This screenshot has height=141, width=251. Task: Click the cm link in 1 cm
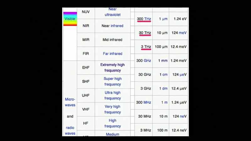coord(165,75)
